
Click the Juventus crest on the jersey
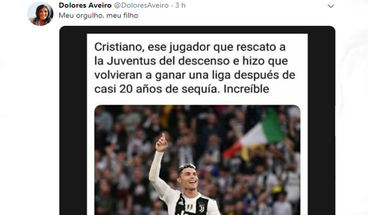coord(202,208)
